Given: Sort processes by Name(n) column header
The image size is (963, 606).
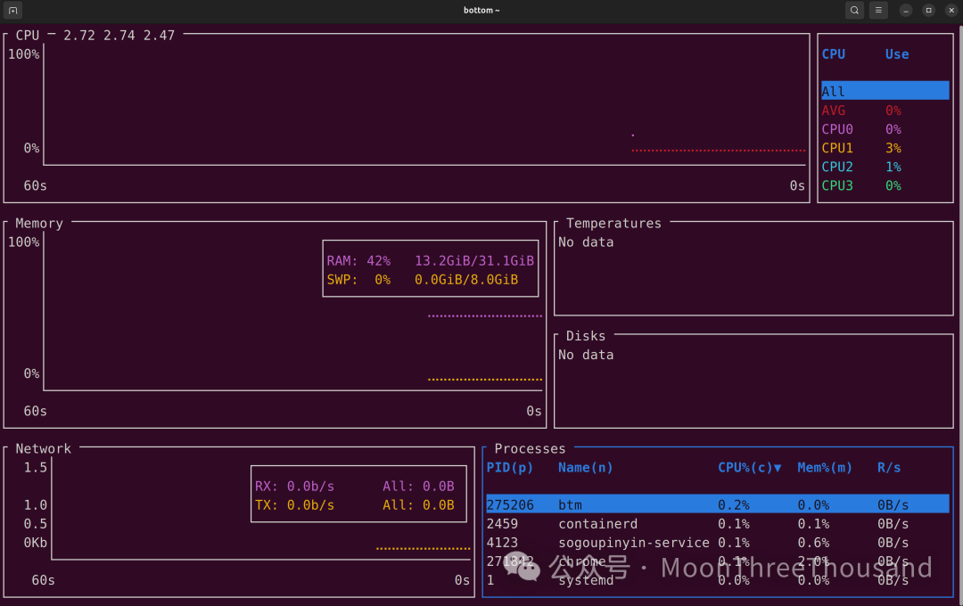Looking at the screenshot, I should (585, 468).
